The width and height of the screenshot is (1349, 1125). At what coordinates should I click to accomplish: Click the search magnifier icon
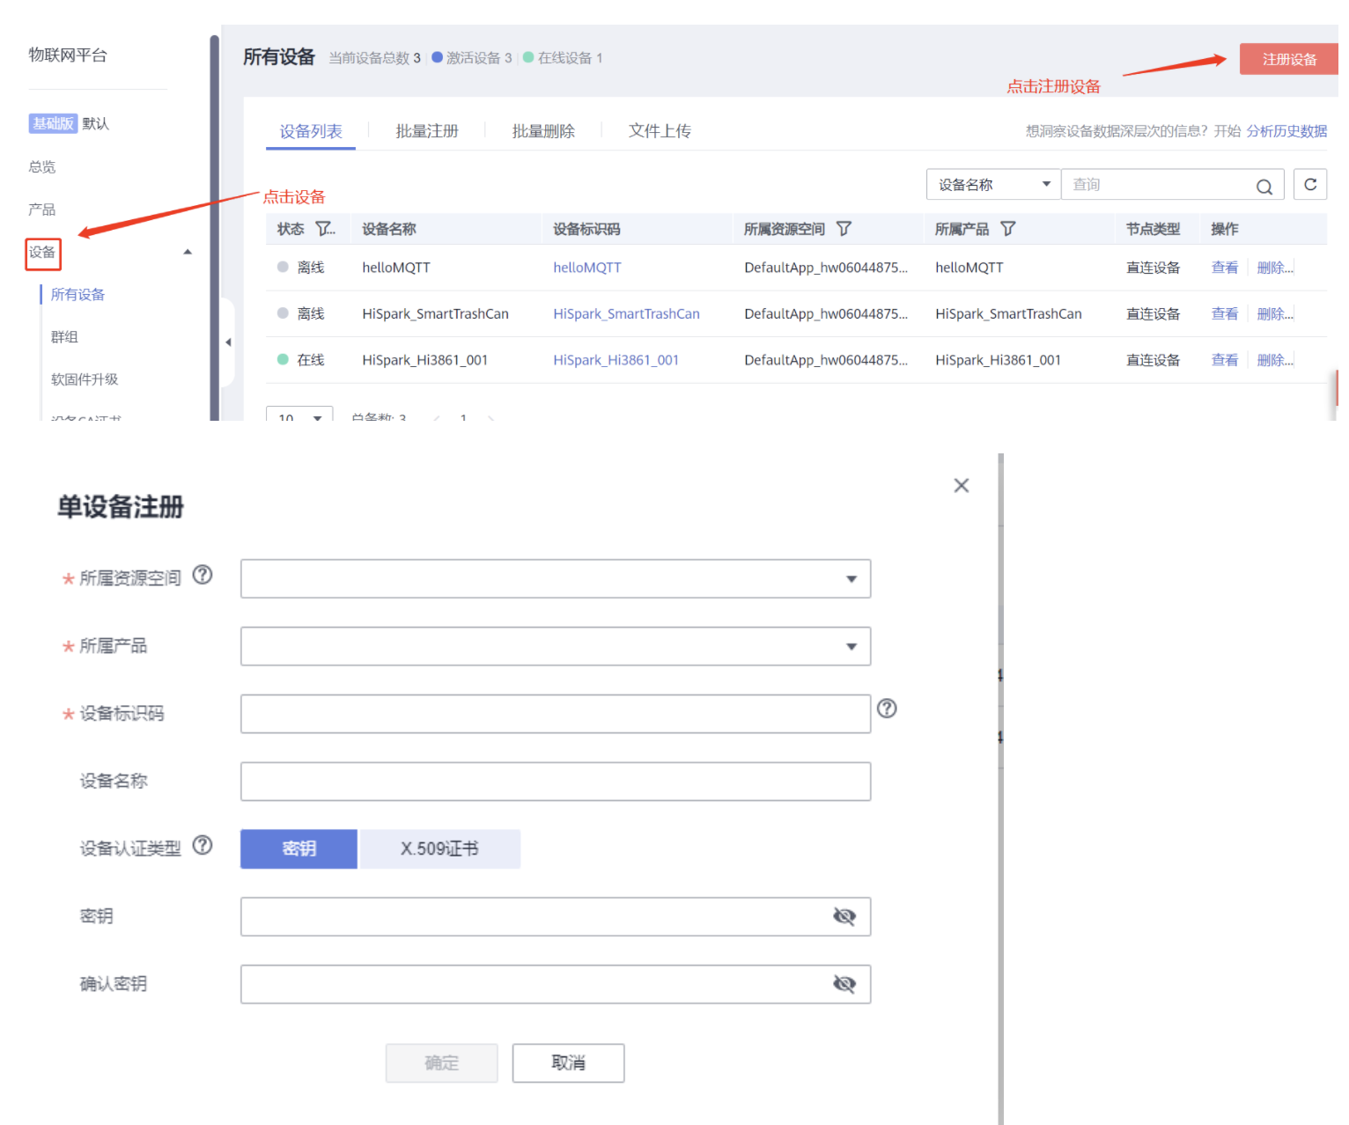pyautogui.click(x=1264, y=186)
